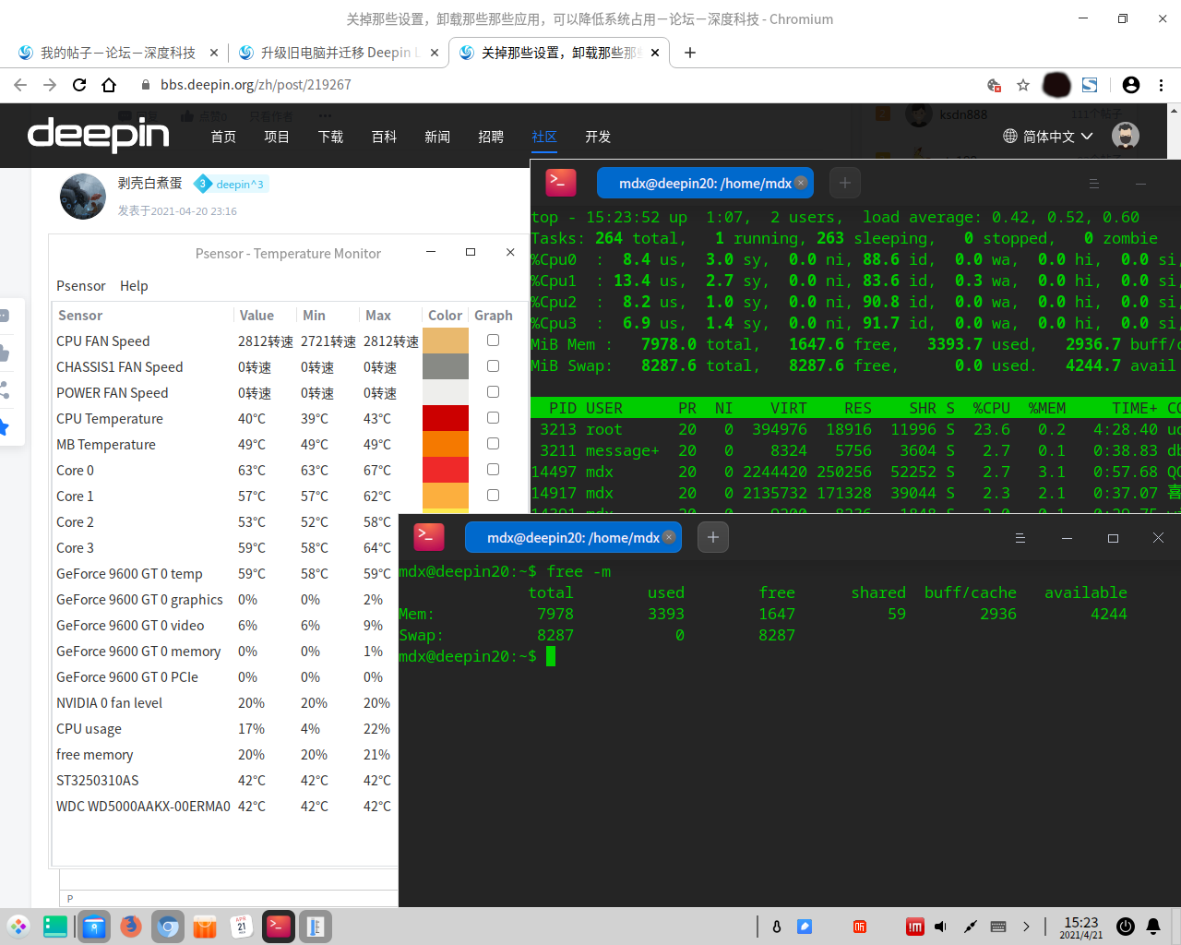Add a new tab in the background terminal

845,183
